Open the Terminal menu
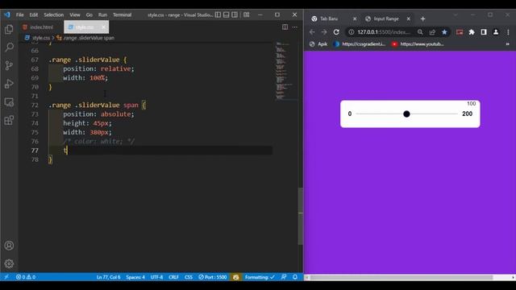Viewport: 516px width, 290px height. [122, 14]
